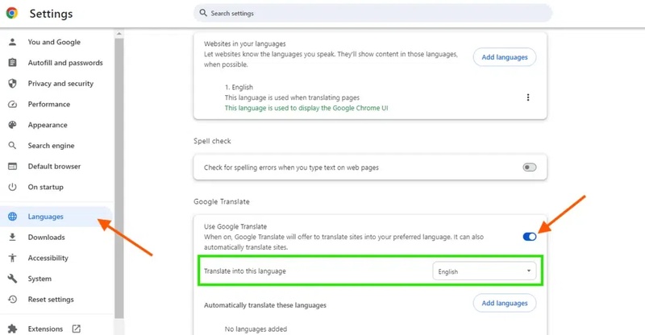Focus the Search settings field
This screenshot has height=335, width=645.
click(372, 13)
